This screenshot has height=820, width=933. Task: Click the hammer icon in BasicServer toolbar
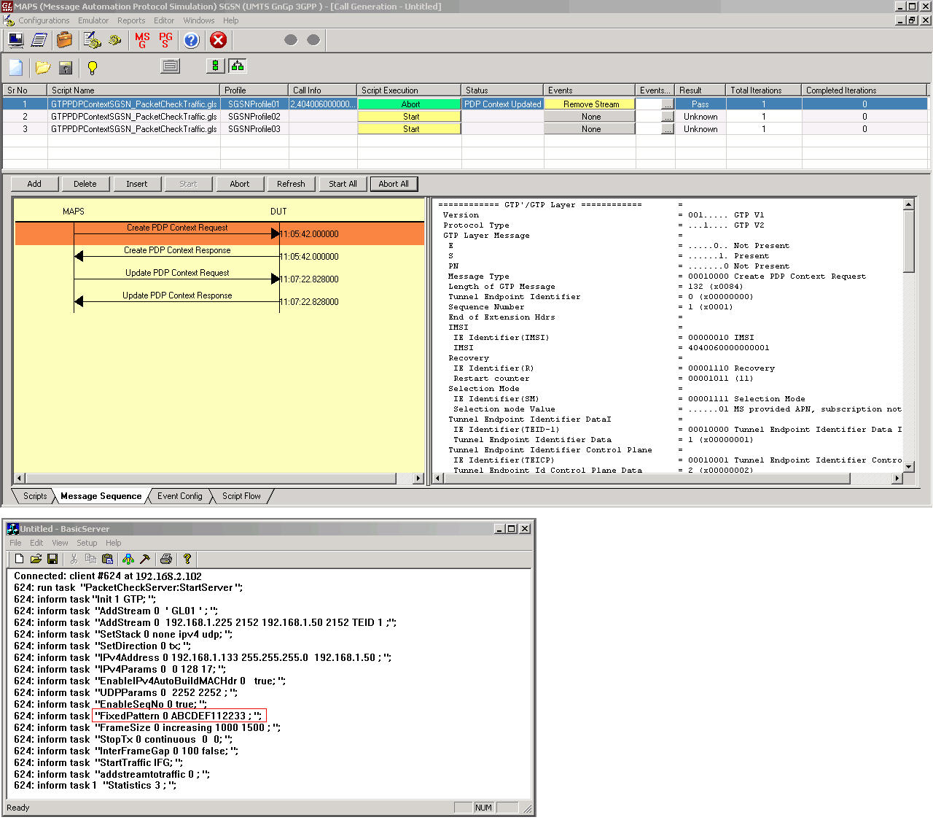tap(145, 559)
